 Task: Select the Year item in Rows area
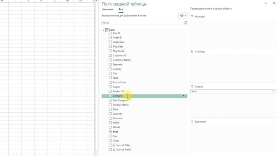233,91
